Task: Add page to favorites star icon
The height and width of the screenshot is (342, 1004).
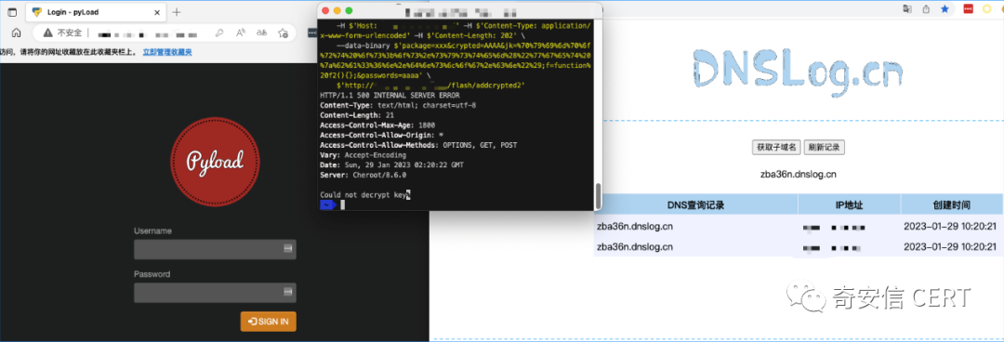Action: (x=283, y=33)
